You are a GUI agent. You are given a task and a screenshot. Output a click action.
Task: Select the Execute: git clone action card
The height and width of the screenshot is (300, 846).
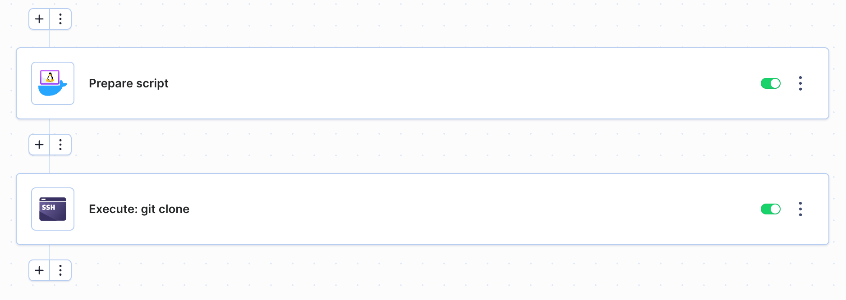click(423, 209)
